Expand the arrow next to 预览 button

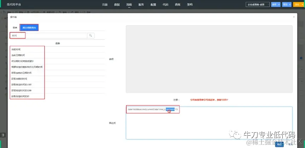tap(290, 5)
